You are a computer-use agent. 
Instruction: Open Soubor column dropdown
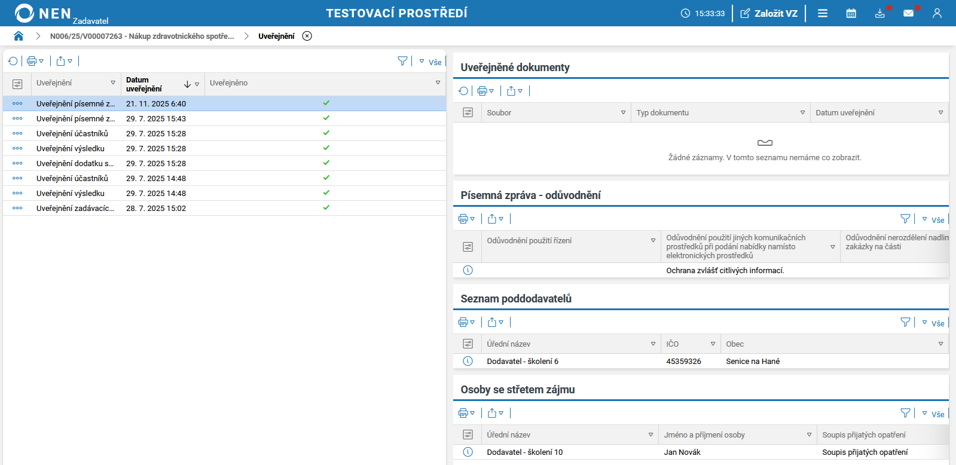[623, 112]
